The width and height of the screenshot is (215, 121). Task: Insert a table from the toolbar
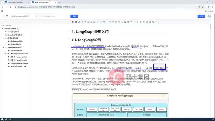pyautogui.click(x=128, y=22)
